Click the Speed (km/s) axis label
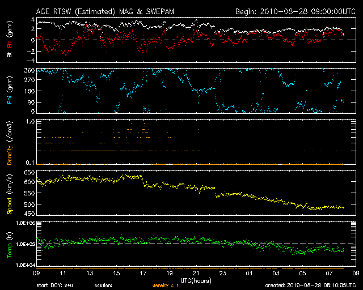Image resolution: width=363 pixels, height=290 pixels. tap(10, 193)
